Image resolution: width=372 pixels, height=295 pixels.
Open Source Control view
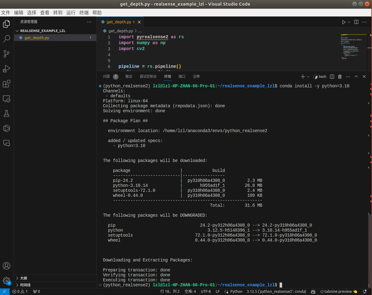[x=7, y=54]
